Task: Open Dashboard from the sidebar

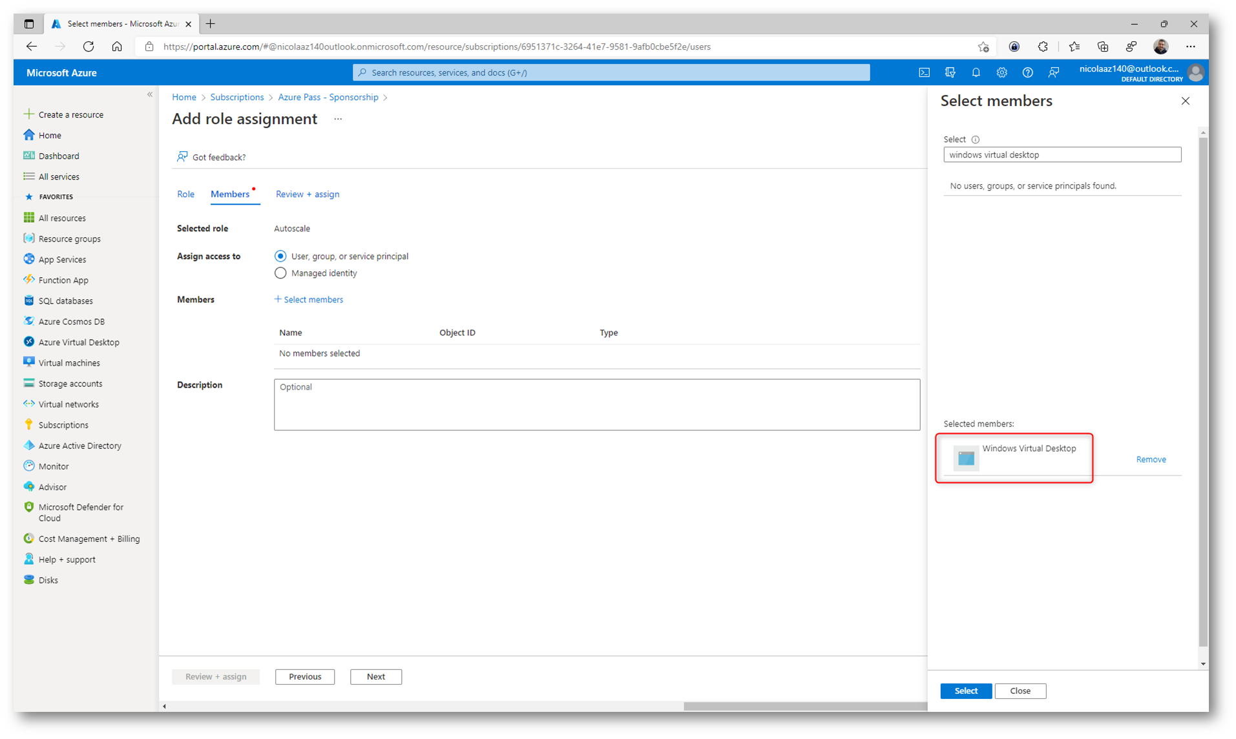Action: tap(51, 156)
